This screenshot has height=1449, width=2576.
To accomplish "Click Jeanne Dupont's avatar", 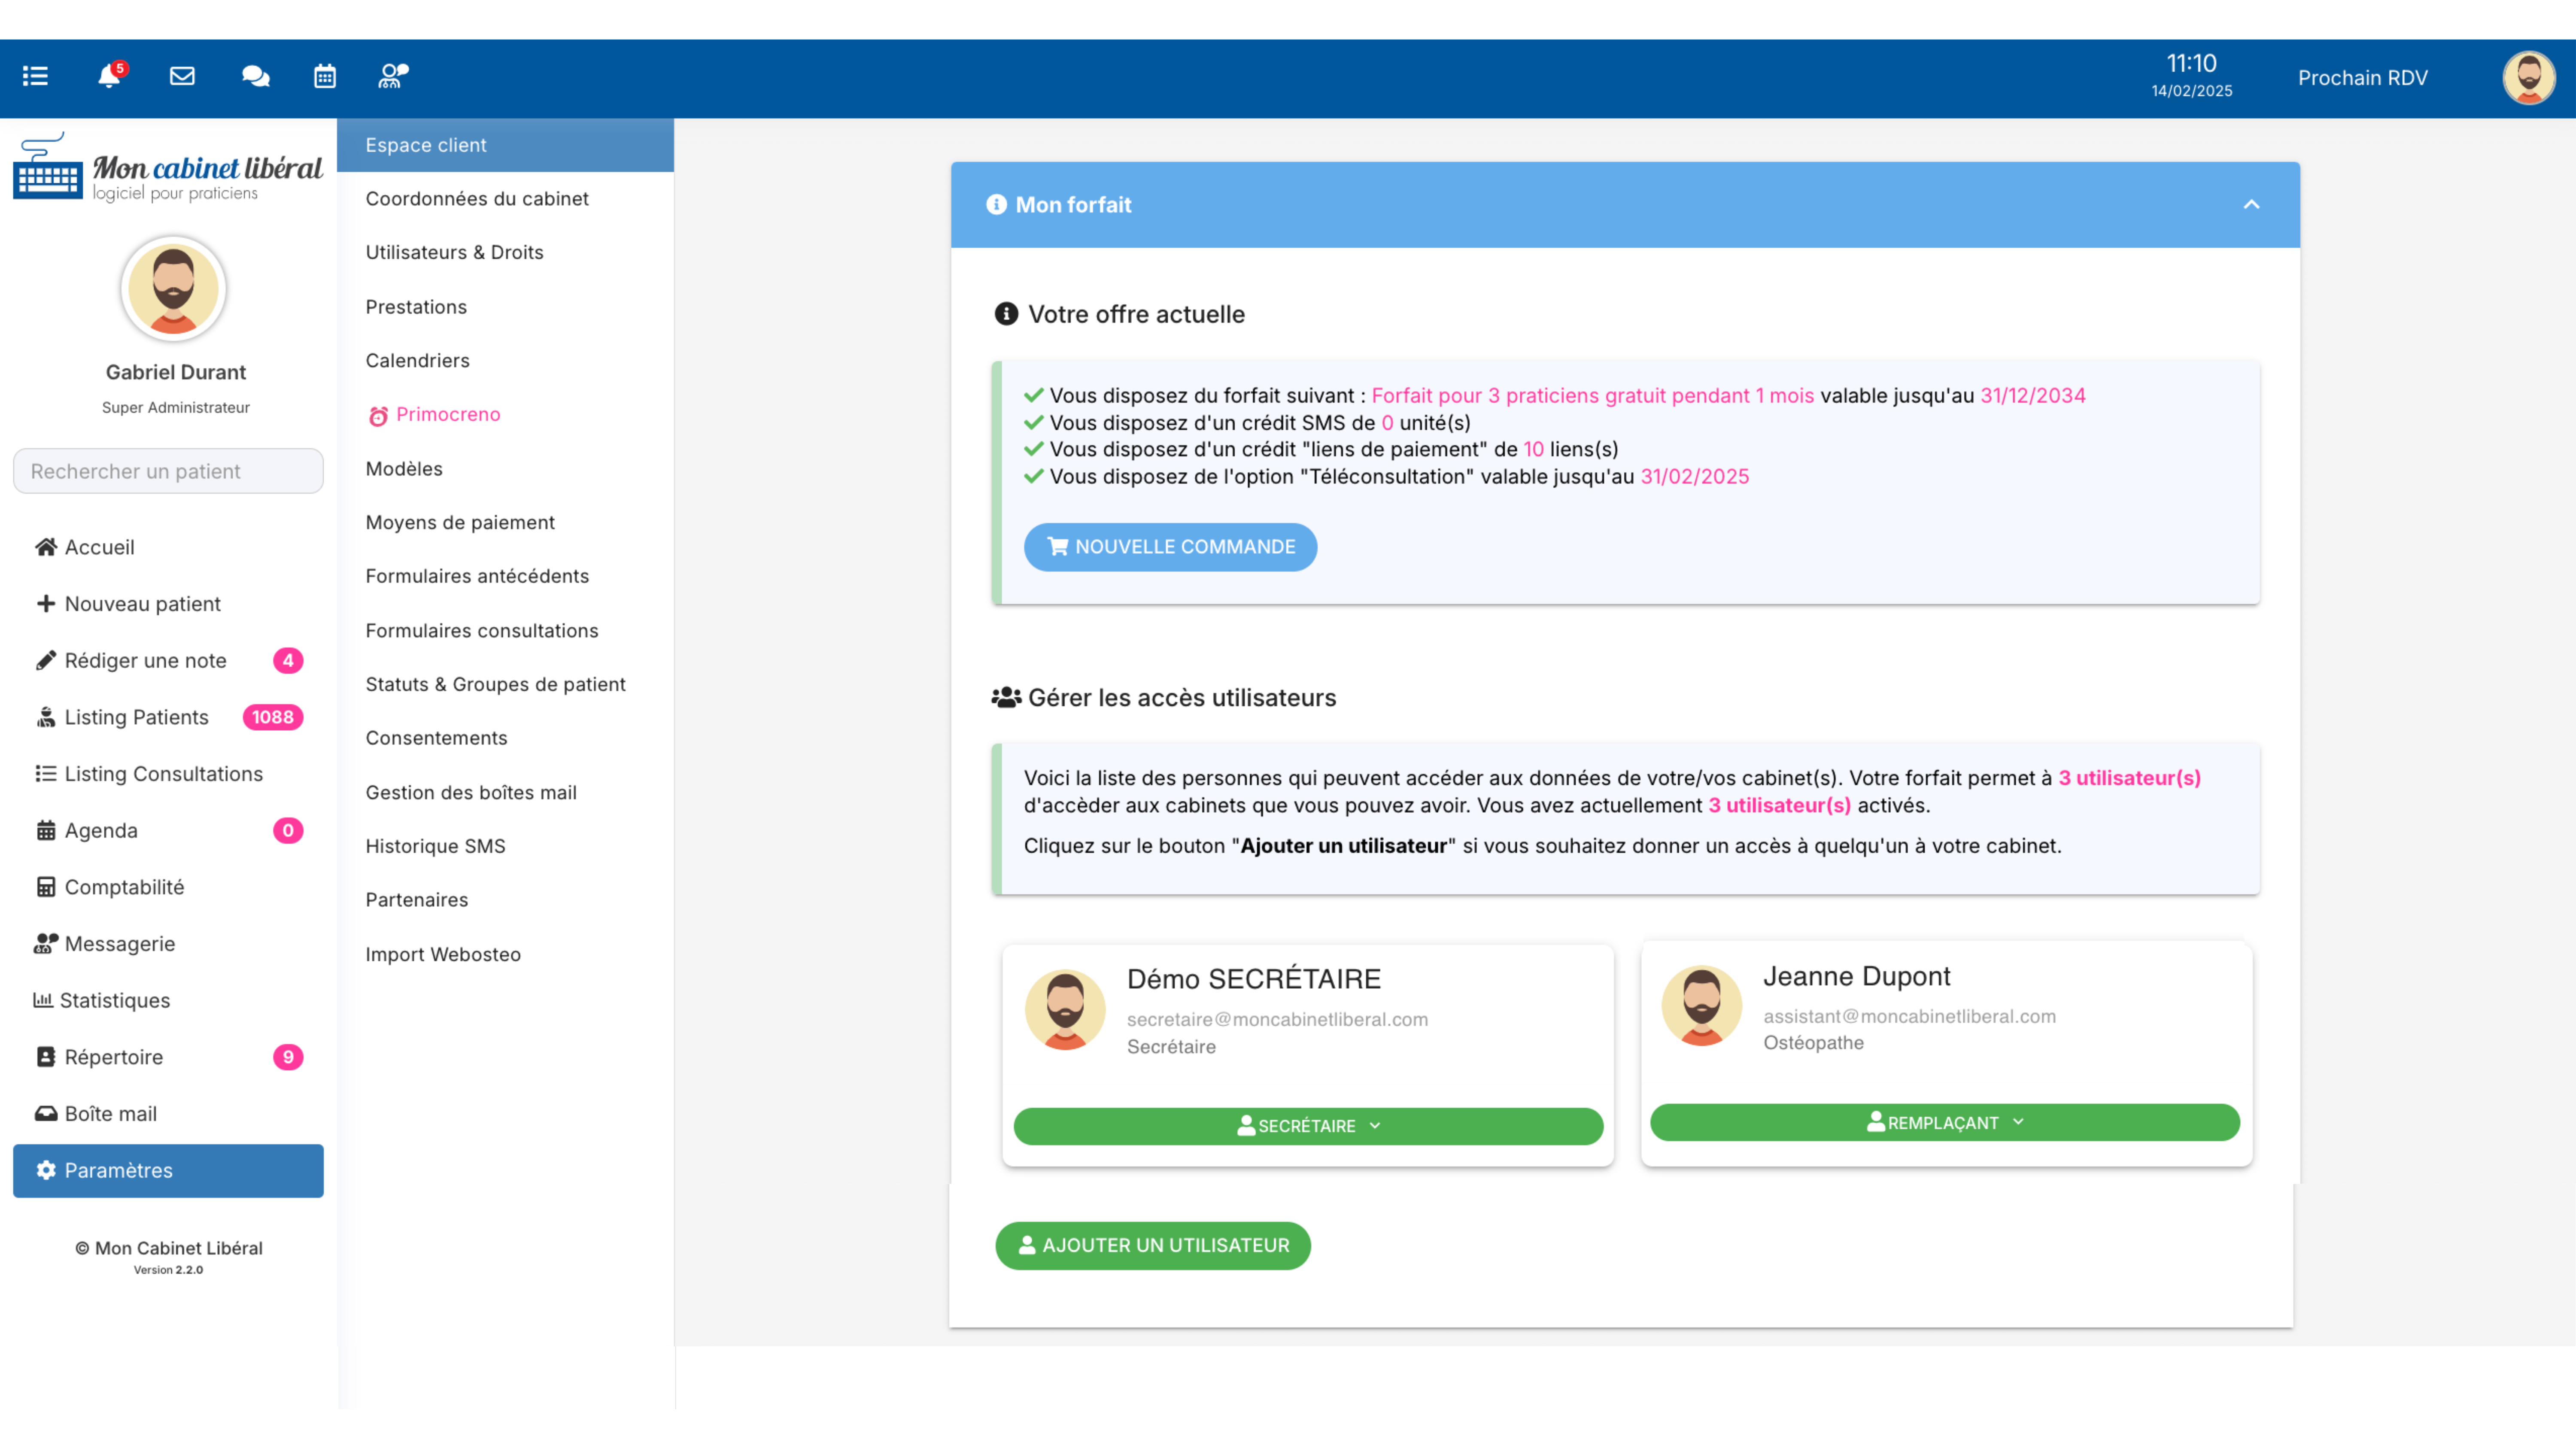I will pos(1701,1006).
